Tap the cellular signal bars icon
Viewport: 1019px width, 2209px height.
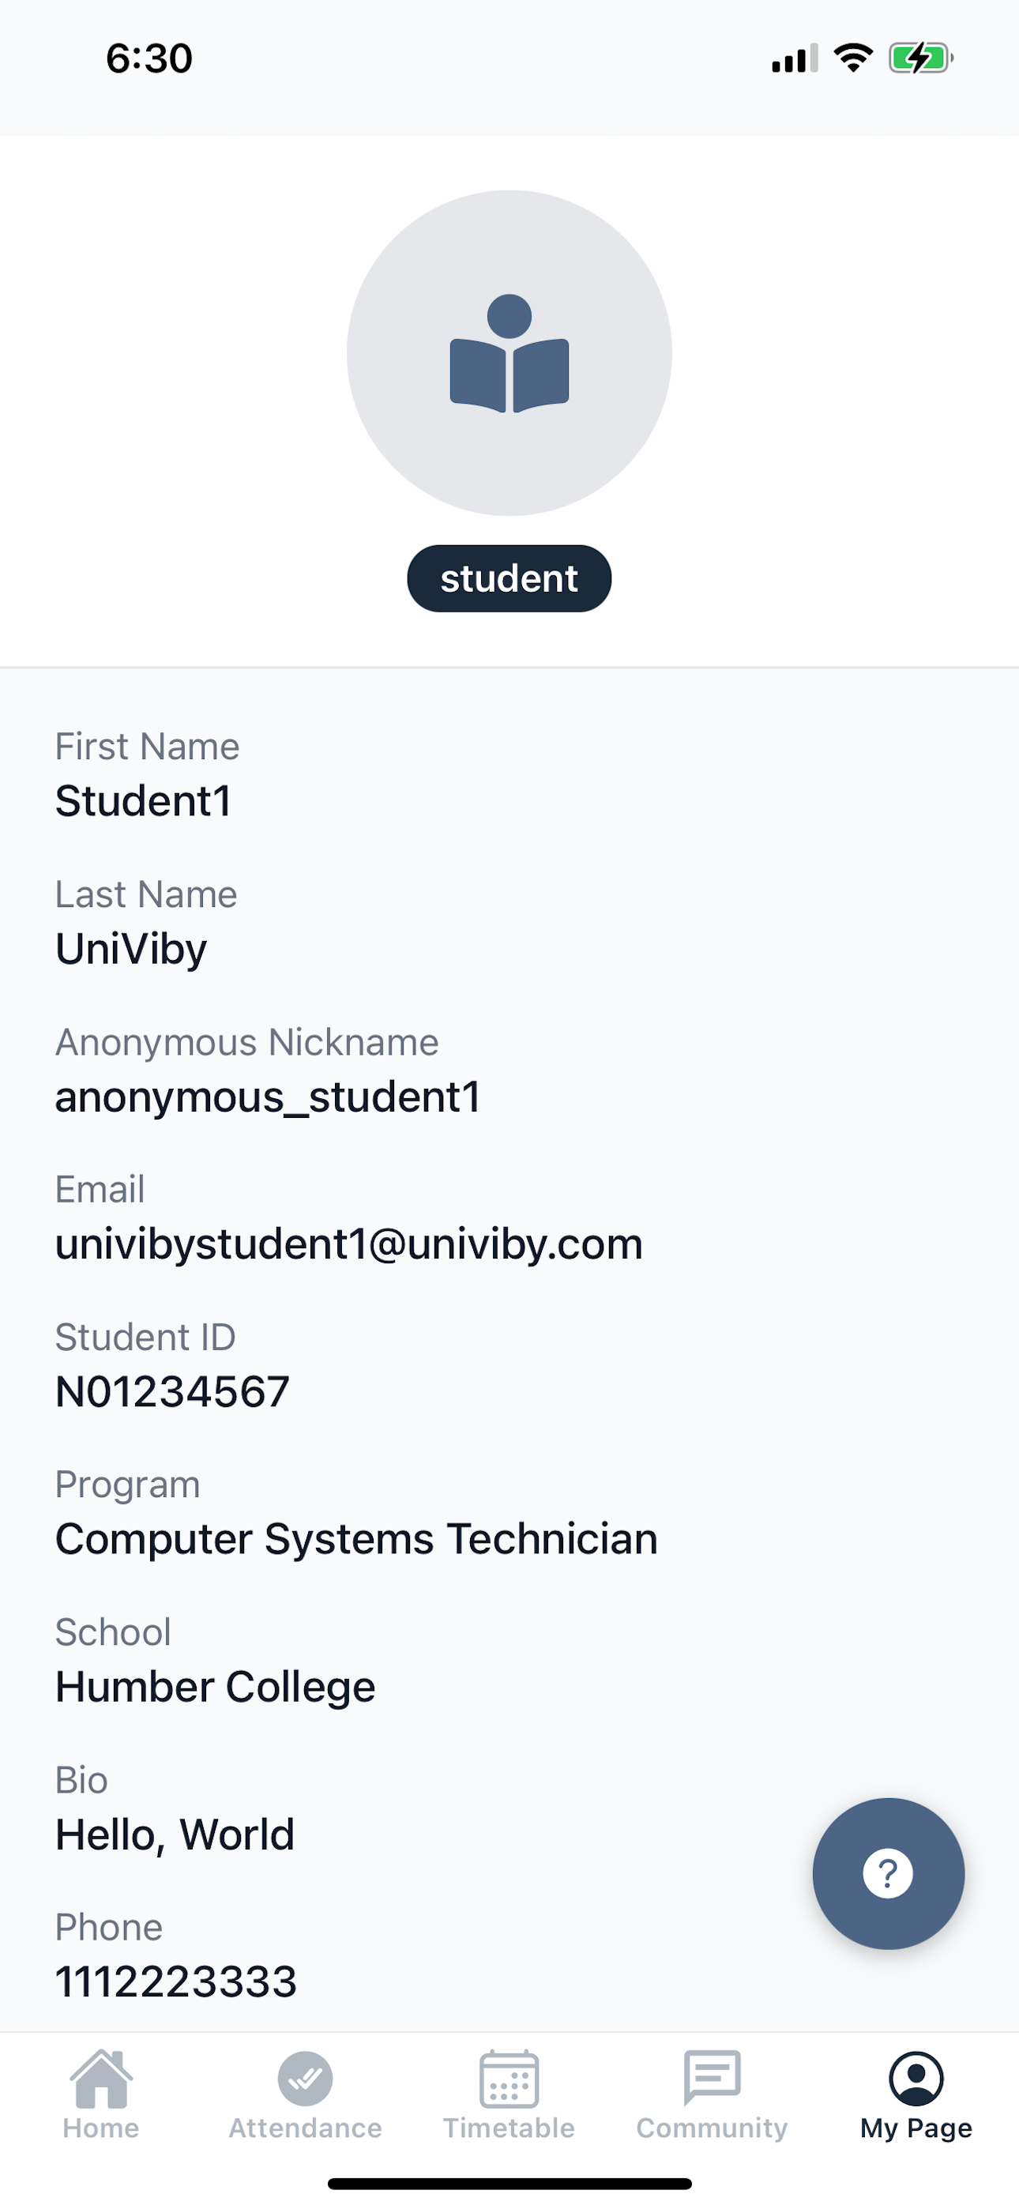coord(793,58)
